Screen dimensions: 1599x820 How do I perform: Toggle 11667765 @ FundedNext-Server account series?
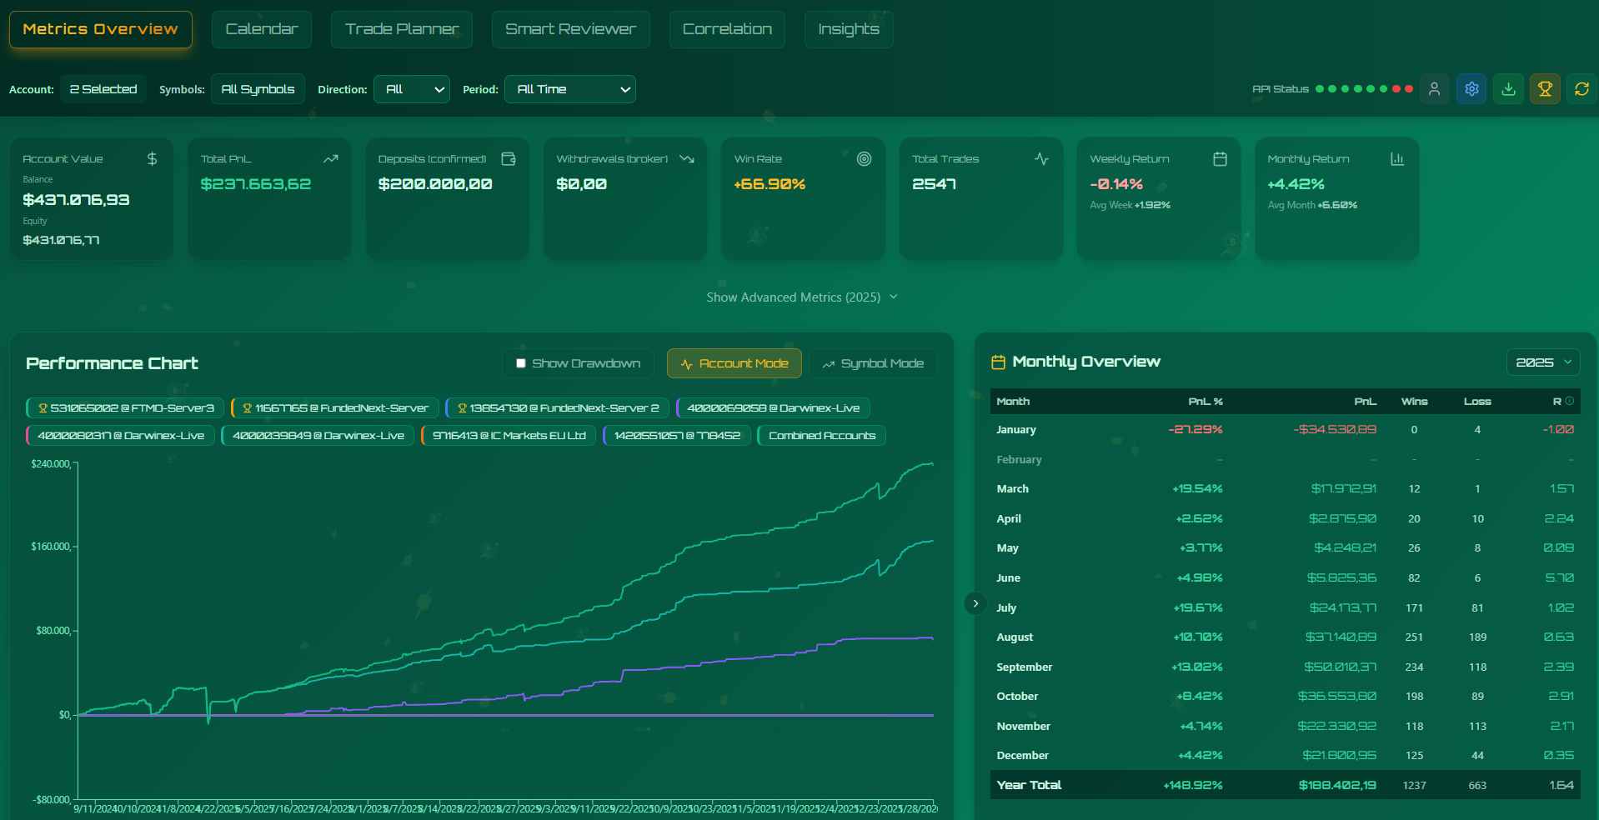point(335,408)
